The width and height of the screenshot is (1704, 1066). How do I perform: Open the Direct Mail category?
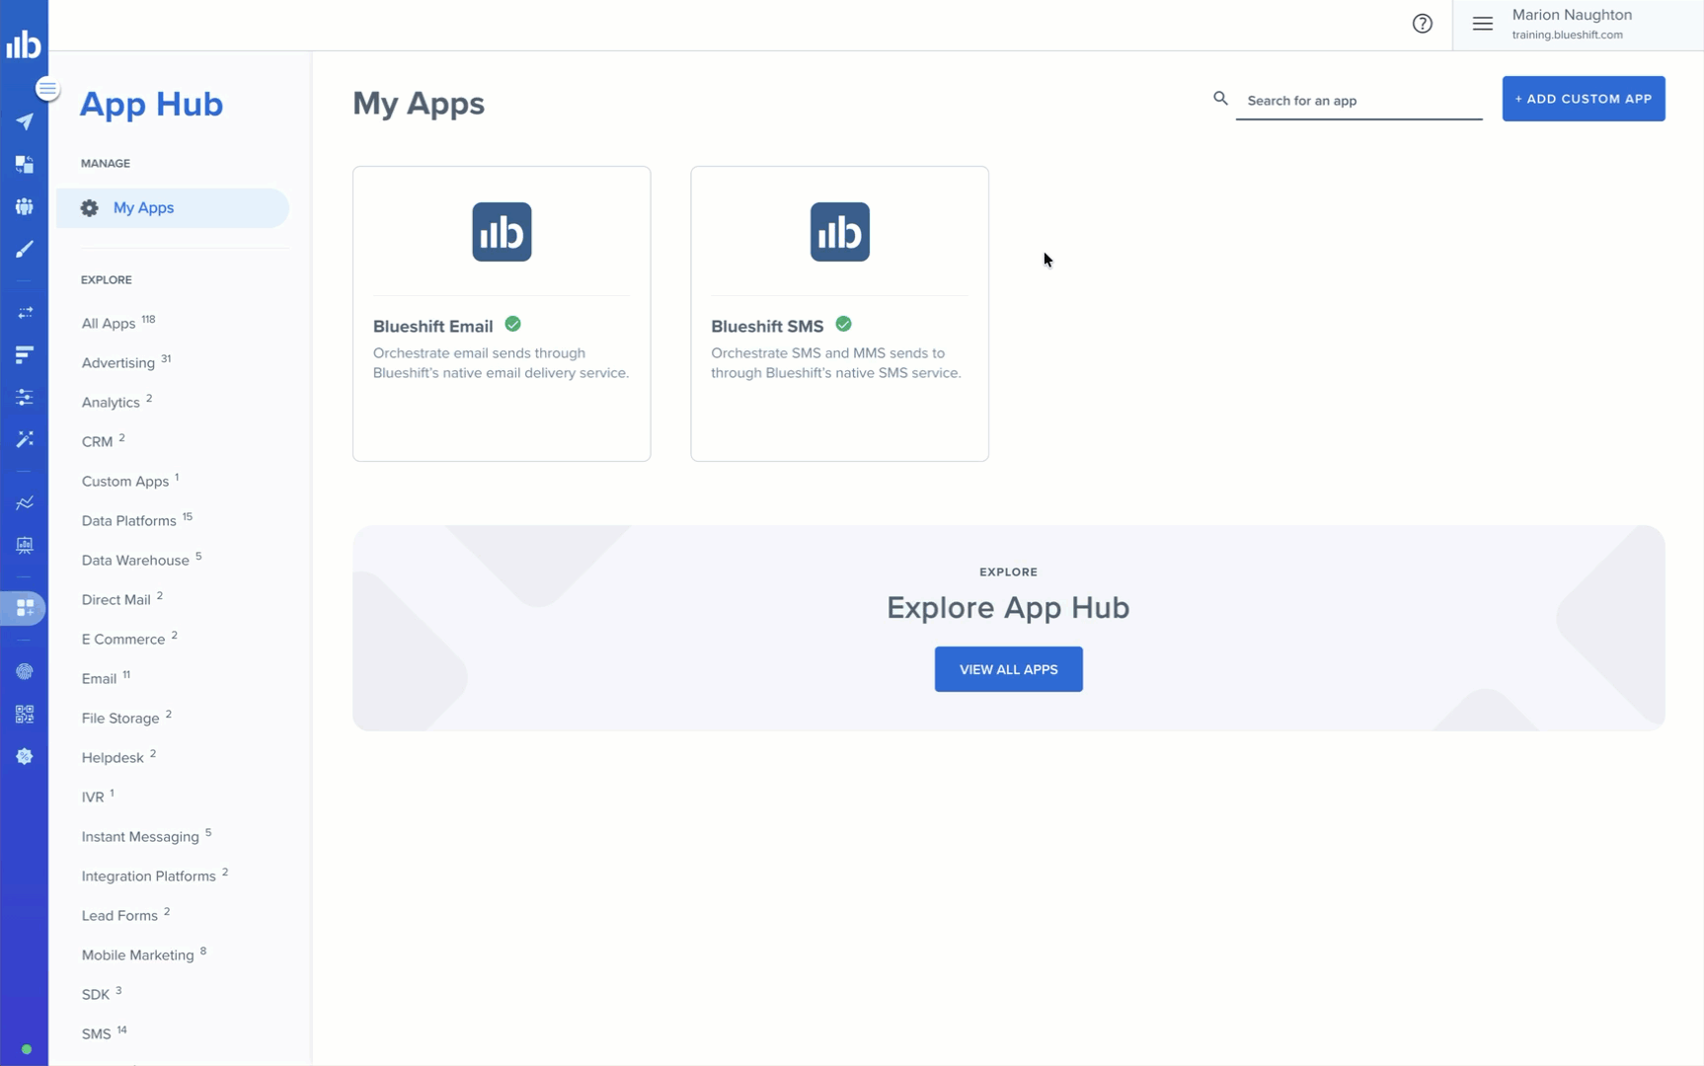(121, 599)
